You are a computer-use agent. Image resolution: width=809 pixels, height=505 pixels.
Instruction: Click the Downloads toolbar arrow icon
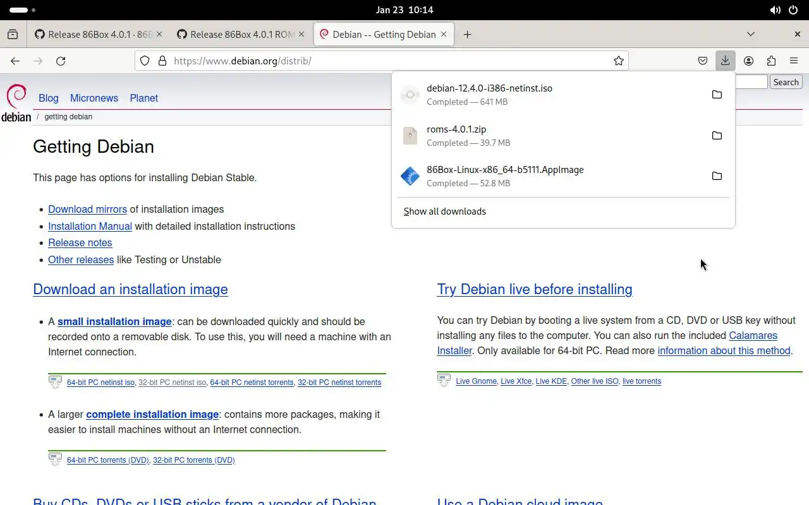click(725, 61)
